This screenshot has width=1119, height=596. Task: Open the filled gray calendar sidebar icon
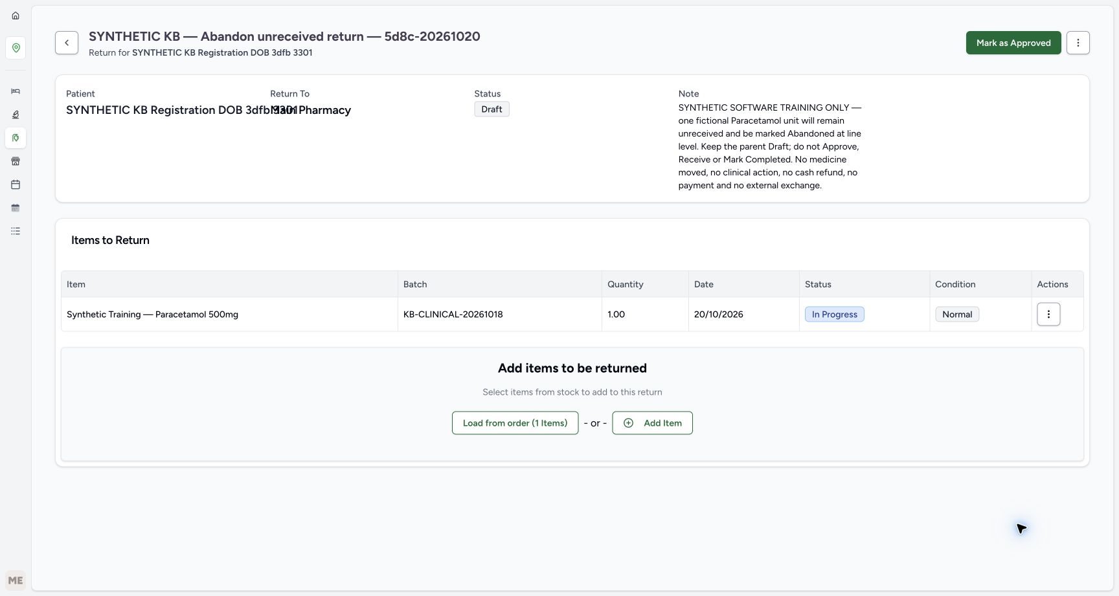pyautogui.click(x=16, y=208)
